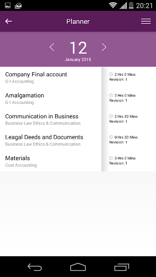
Task: Open the hamburger menu icon
Action: [146, 21]
